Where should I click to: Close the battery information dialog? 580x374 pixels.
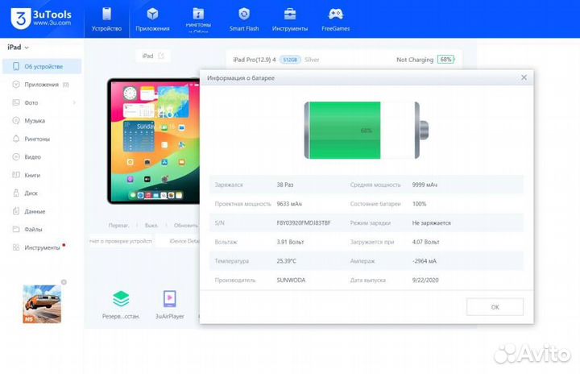[524, 77]
